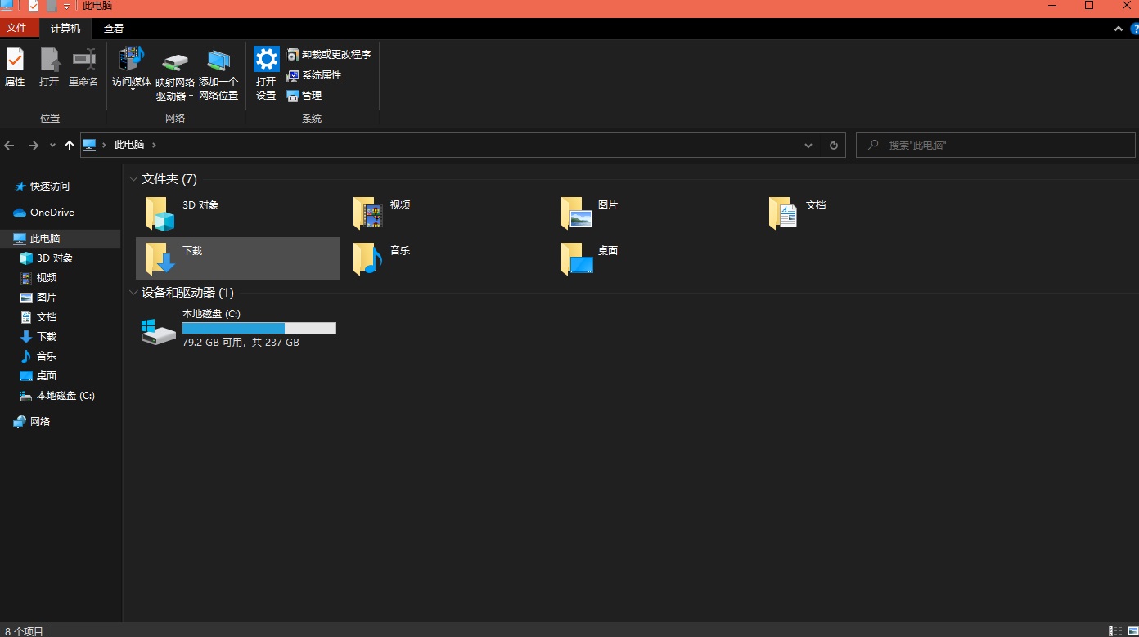This screenshot has height=637, width=1139.
Task: Click the 搜索"此电脑" search box
Action: coord(996,146)
